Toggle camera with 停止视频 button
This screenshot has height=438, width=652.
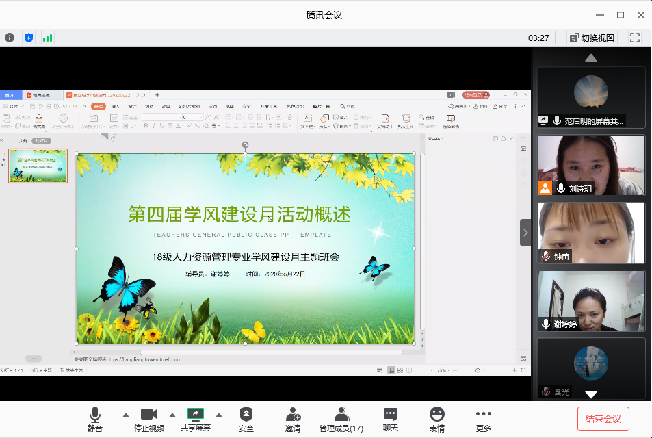pyautogui.click(x=149, y=419)
